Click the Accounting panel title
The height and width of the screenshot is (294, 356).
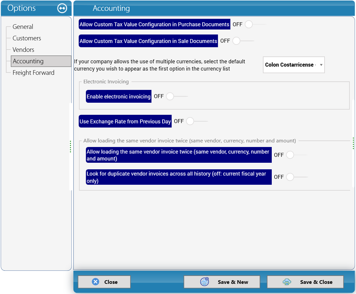click(x=111, y=8)
